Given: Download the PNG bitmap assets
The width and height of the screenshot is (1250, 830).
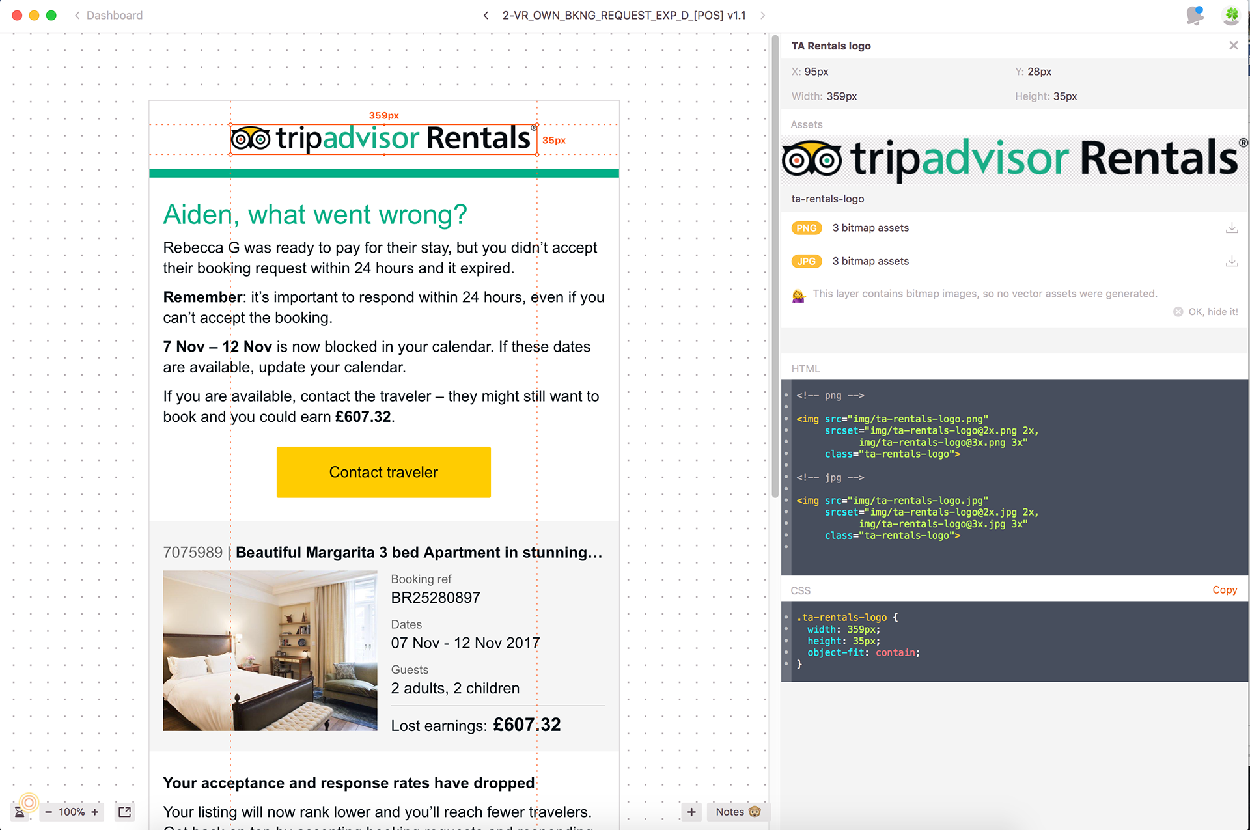Looking at the screenshot, I should [x=1231, y=228].
